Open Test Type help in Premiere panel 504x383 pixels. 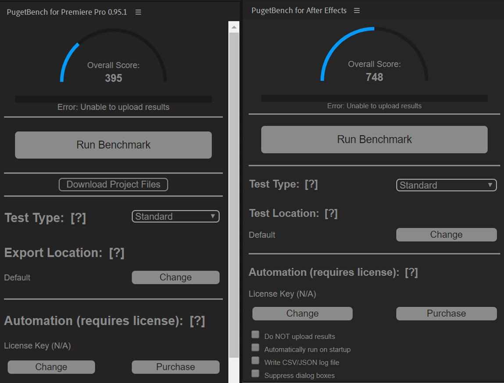click(x=79, y=218)
